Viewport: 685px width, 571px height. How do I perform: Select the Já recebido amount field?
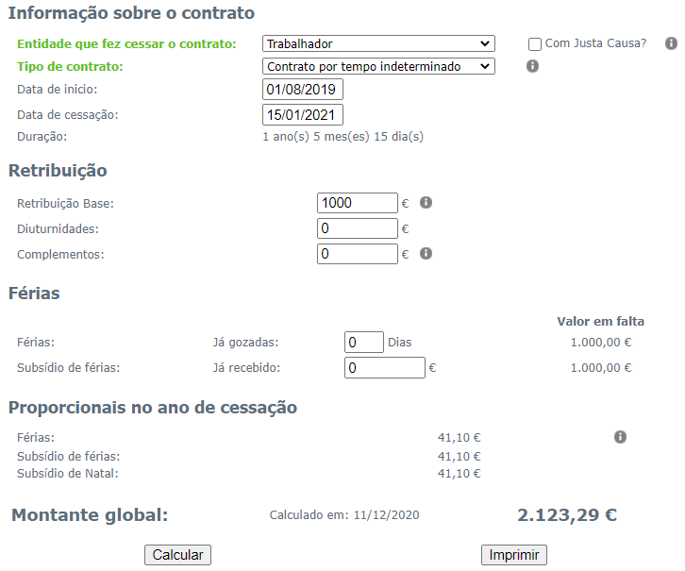pyautogui.click(x=385, y=368)
